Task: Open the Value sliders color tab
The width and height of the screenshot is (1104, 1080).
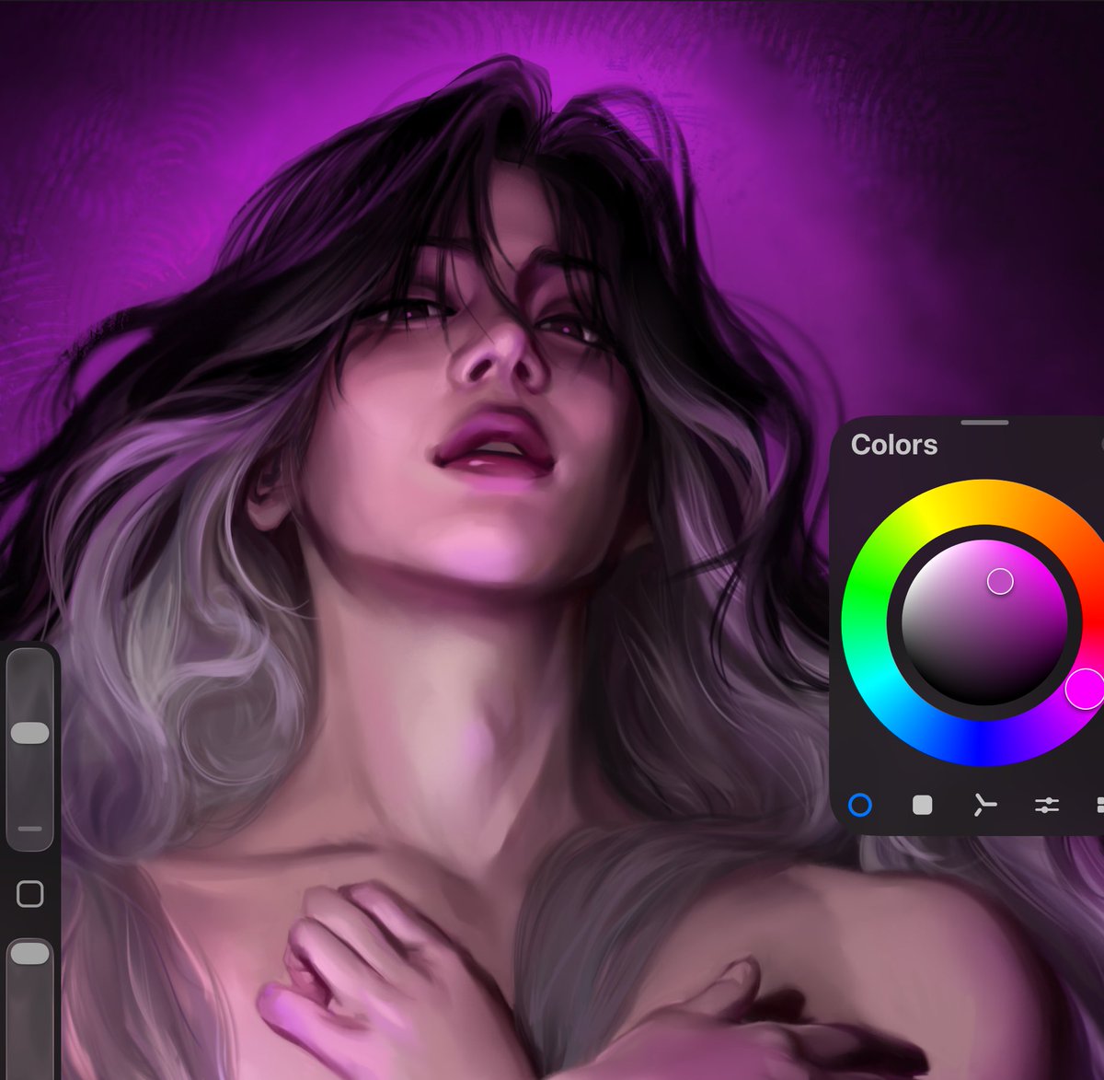Action: pyautogui.click(x=1047, y=806)
